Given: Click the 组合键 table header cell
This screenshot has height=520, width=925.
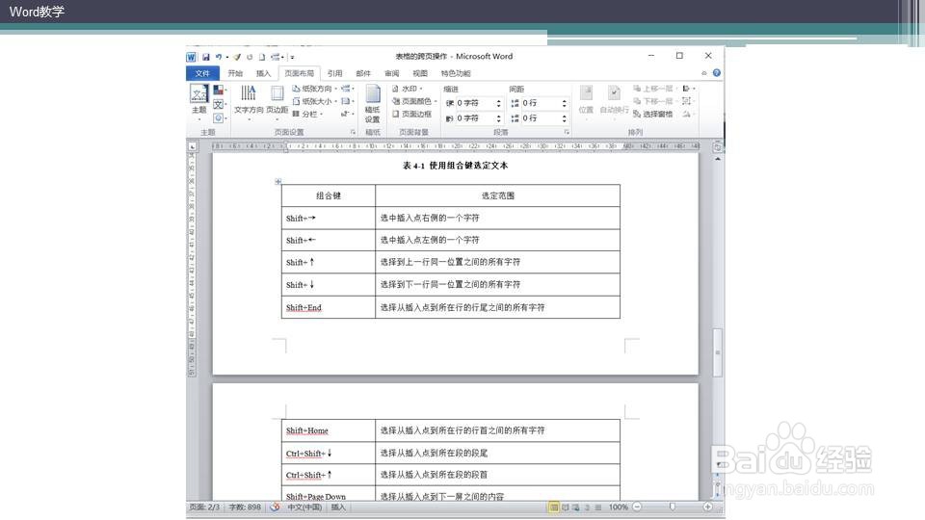Looking at the screenshot, I should [x=328, y=195].
